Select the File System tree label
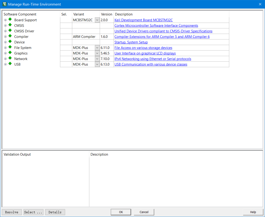 tap(23, 48)
